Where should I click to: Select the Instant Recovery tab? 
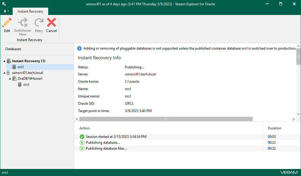coord(30,11)
